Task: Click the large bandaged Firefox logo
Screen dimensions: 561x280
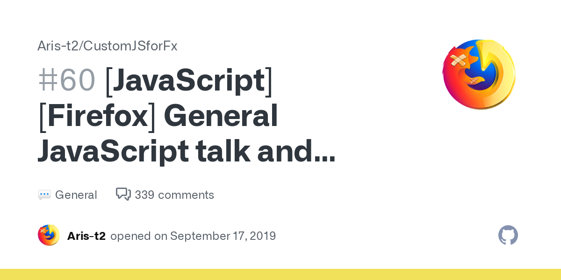Action: [x=478, y=75]
